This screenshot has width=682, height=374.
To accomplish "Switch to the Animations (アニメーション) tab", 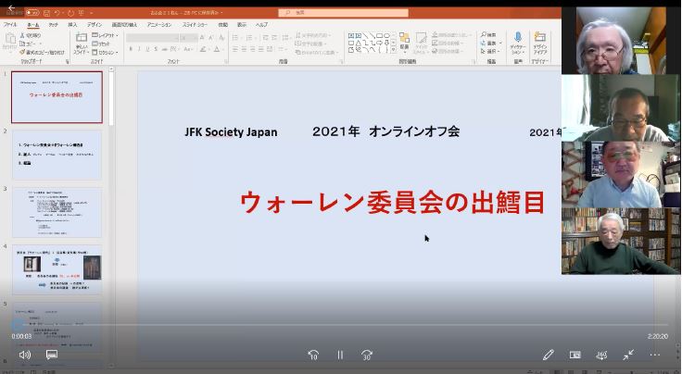I will 159,25.
